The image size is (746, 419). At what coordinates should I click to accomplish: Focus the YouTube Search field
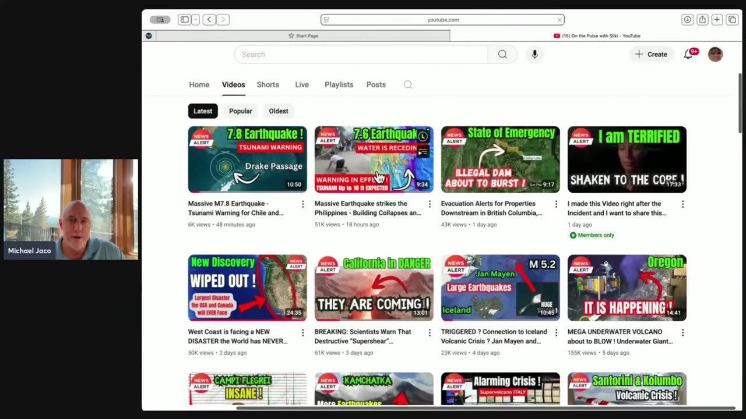click(x=361, y=54)
